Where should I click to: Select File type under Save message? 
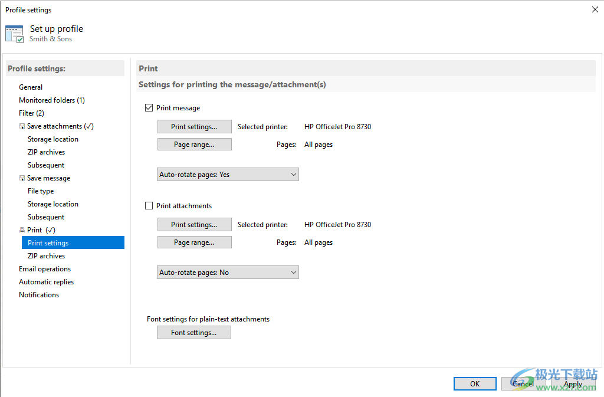pyautogui.click(x=41, y=191)
